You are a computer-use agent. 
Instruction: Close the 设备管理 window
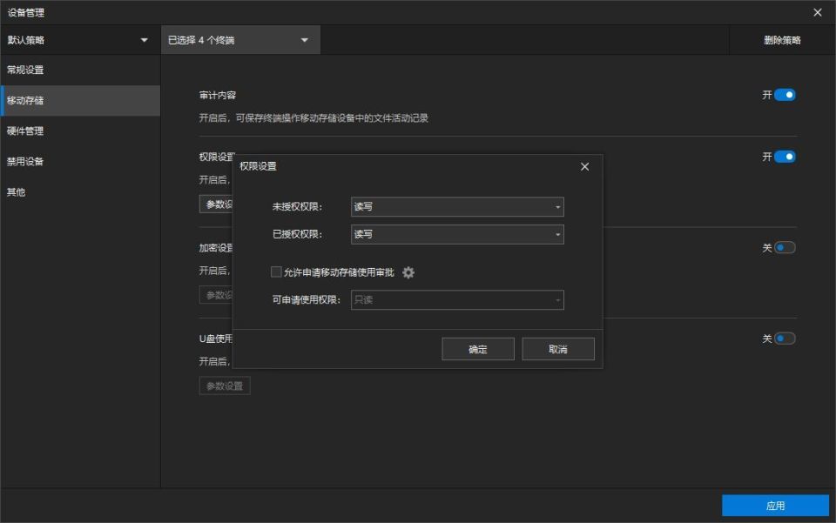point(818,12)
